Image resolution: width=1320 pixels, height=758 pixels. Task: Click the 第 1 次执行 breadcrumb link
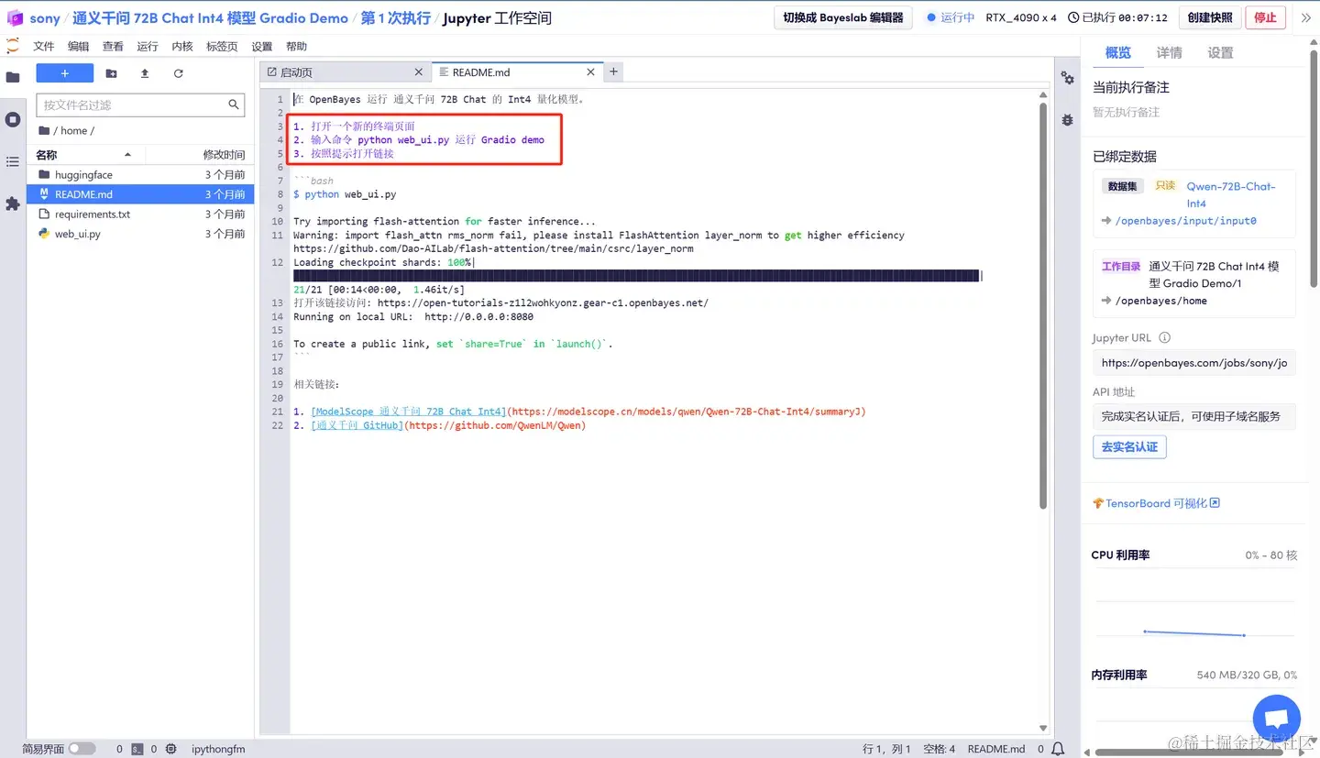(x=395, y=18)
